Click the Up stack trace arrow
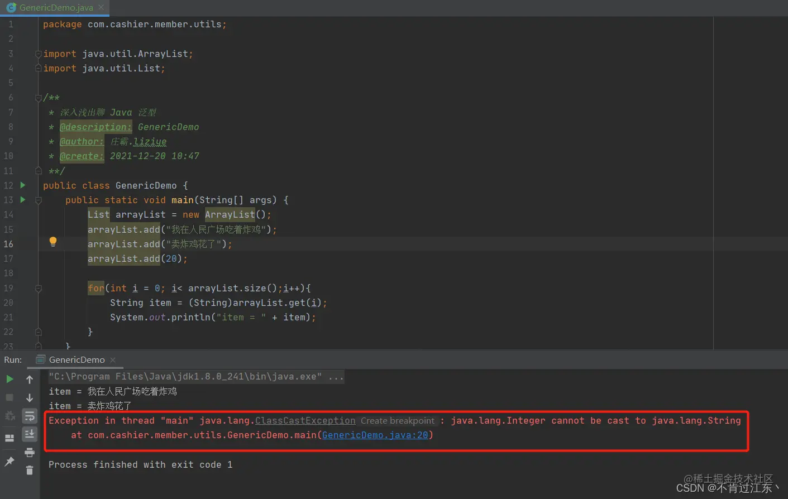788x499 pixels. click(30, 380)
